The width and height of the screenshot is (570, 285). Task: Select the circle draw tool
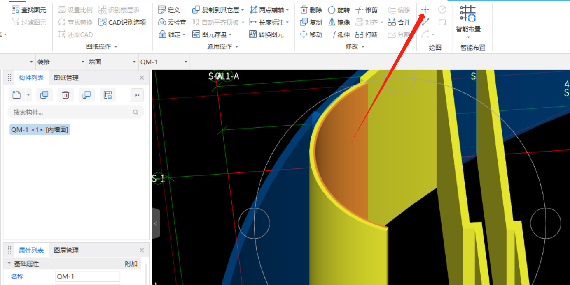click(442, 9)
